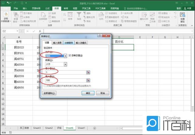Click 连接 (Connections) in the ribbon
Viewport: 195px width, 135px height.
52,13
